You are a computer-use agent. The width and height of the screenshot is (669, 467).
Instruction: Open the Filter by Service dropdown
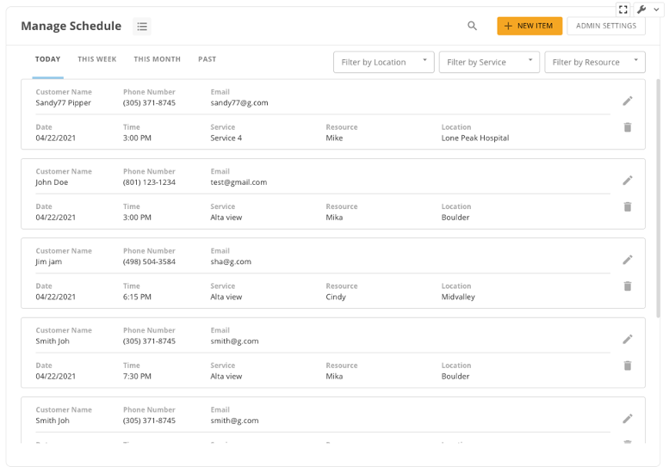point(489,62)
